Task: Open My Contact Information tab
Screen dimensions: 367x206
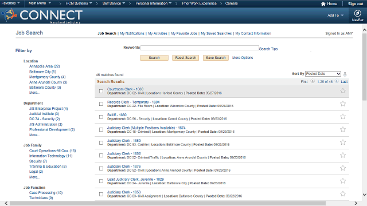Action: click(x=253, y=33)
